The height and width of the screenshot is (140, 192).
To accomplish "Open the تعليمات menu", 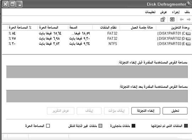I will pyautogui.click(x=150, y=12).
